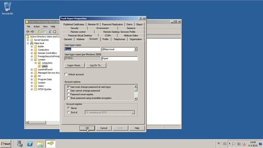Open the @ittips.local UPN suffix dropdown
This screenshot has height=148, width=263.
(x=136, y=49)
